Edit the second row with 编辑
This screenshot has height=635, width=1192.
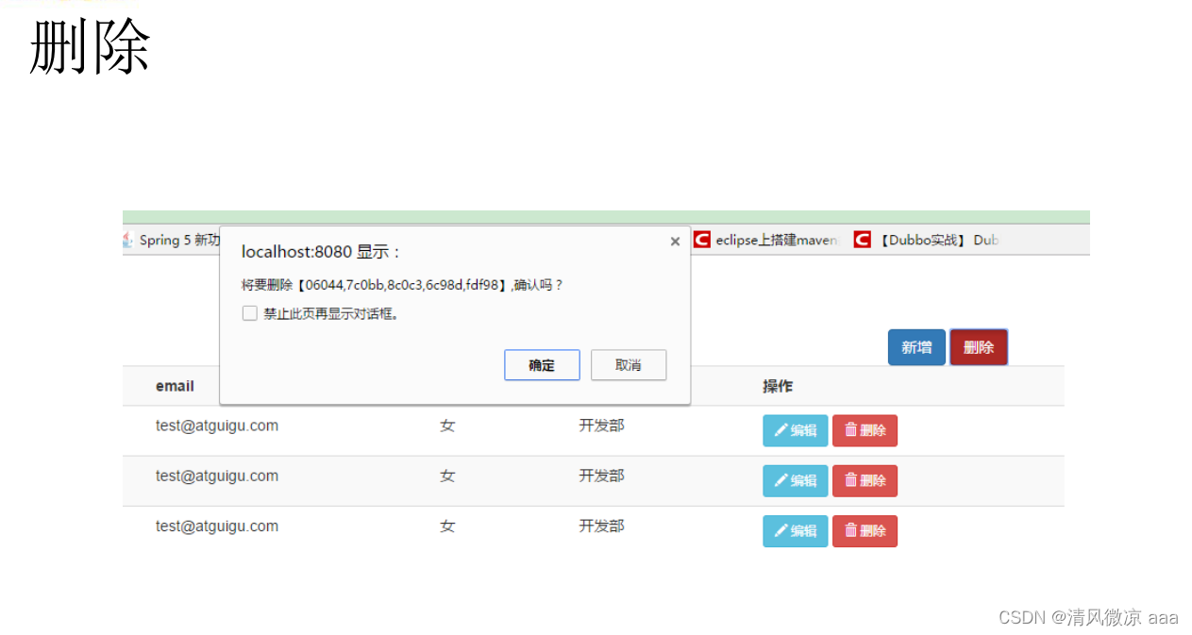795,480
